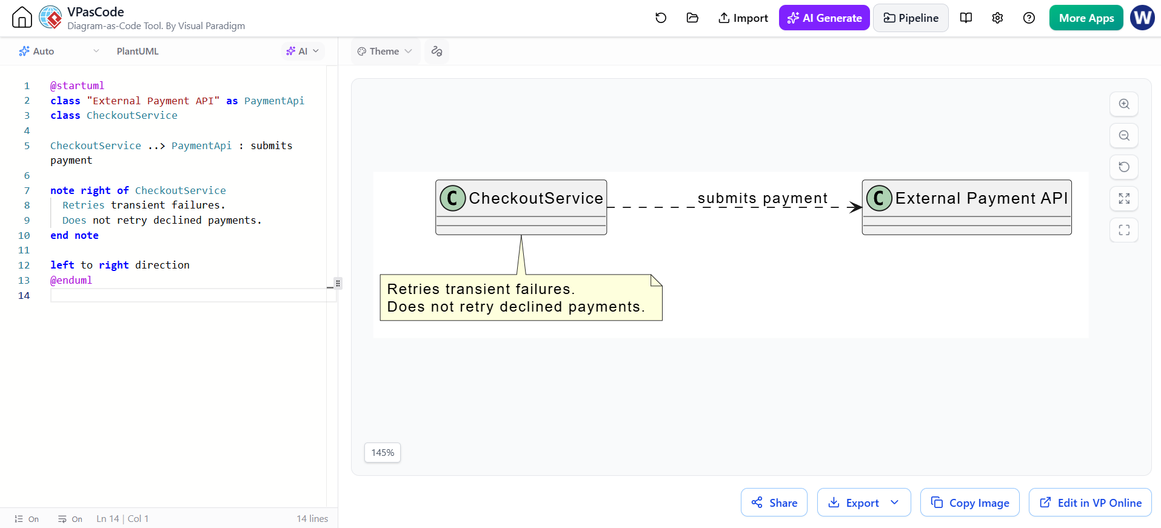1161x528 pixels.
Task: Zoom in on the diagram preview
Action: pyautogui.click(x=1124, y=104)
